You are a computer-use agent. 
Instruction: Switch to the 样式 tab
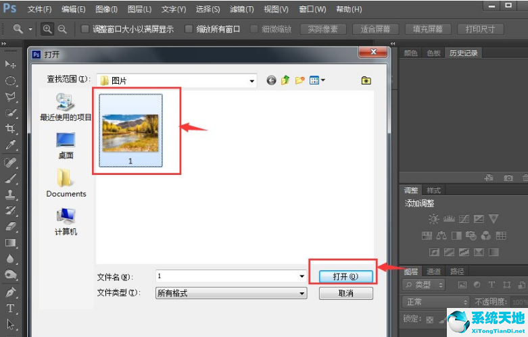[433, 190]
